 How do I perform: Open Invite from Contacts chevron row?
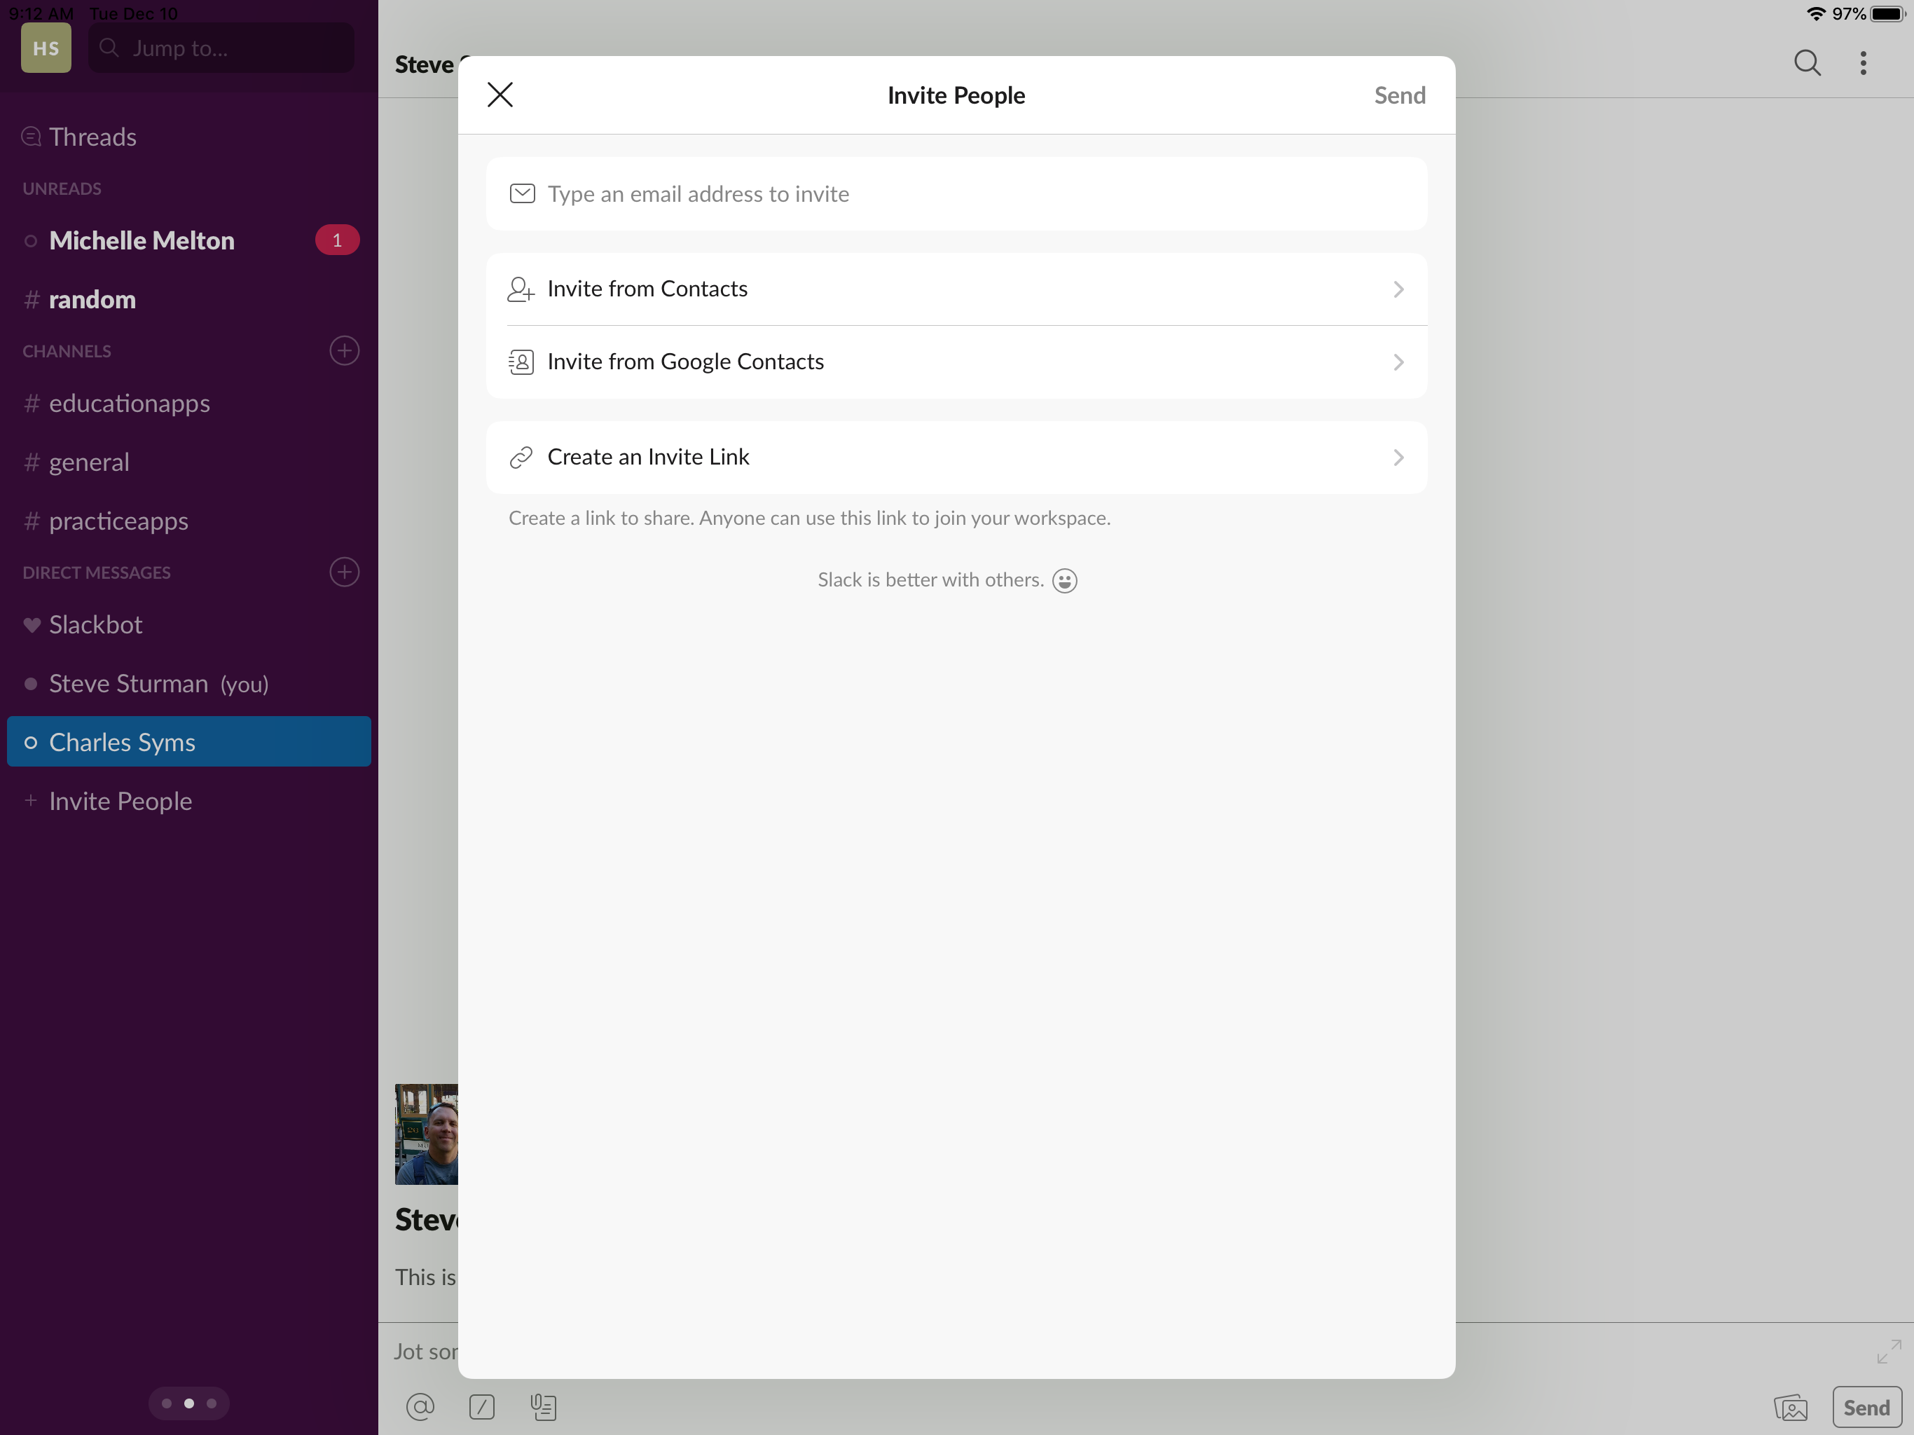pos(956,289)
